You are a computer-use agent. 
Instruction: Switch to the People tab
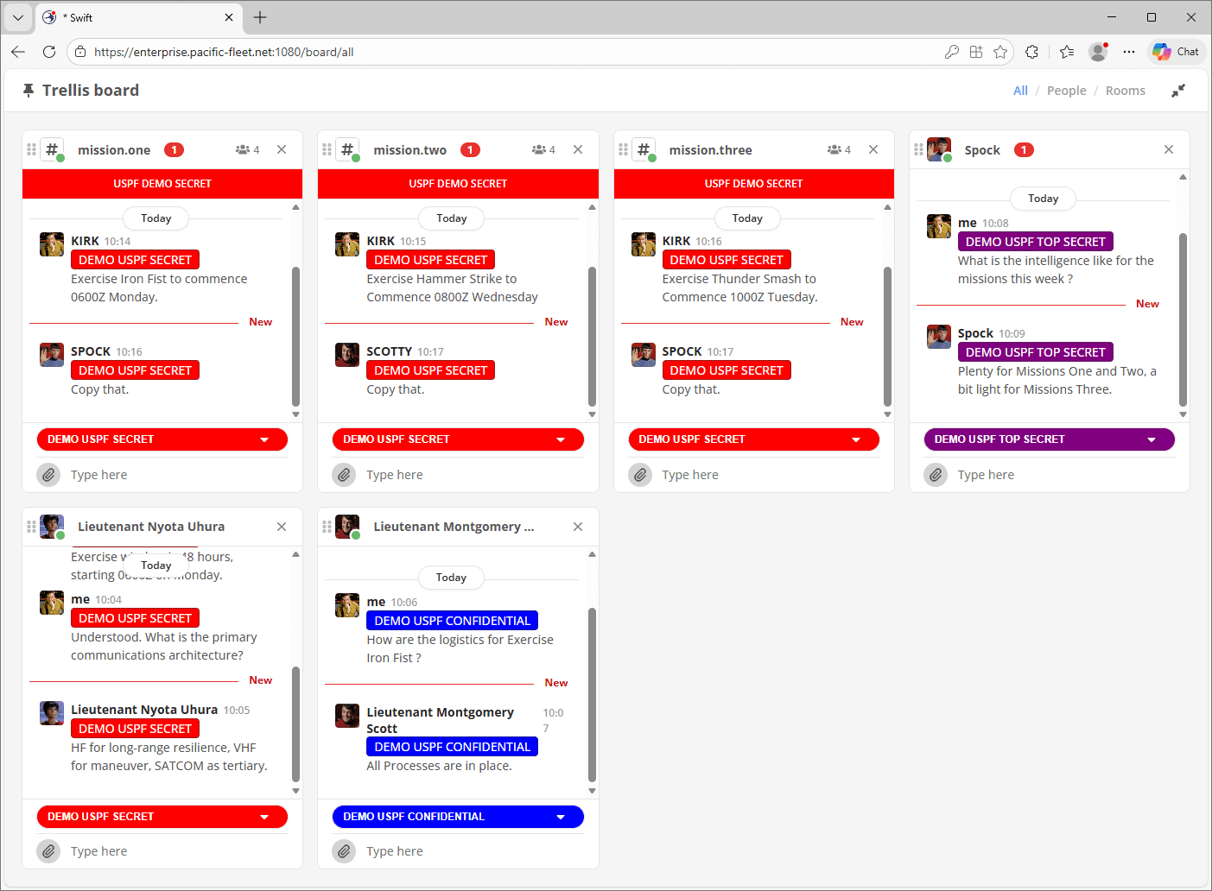1066,91
